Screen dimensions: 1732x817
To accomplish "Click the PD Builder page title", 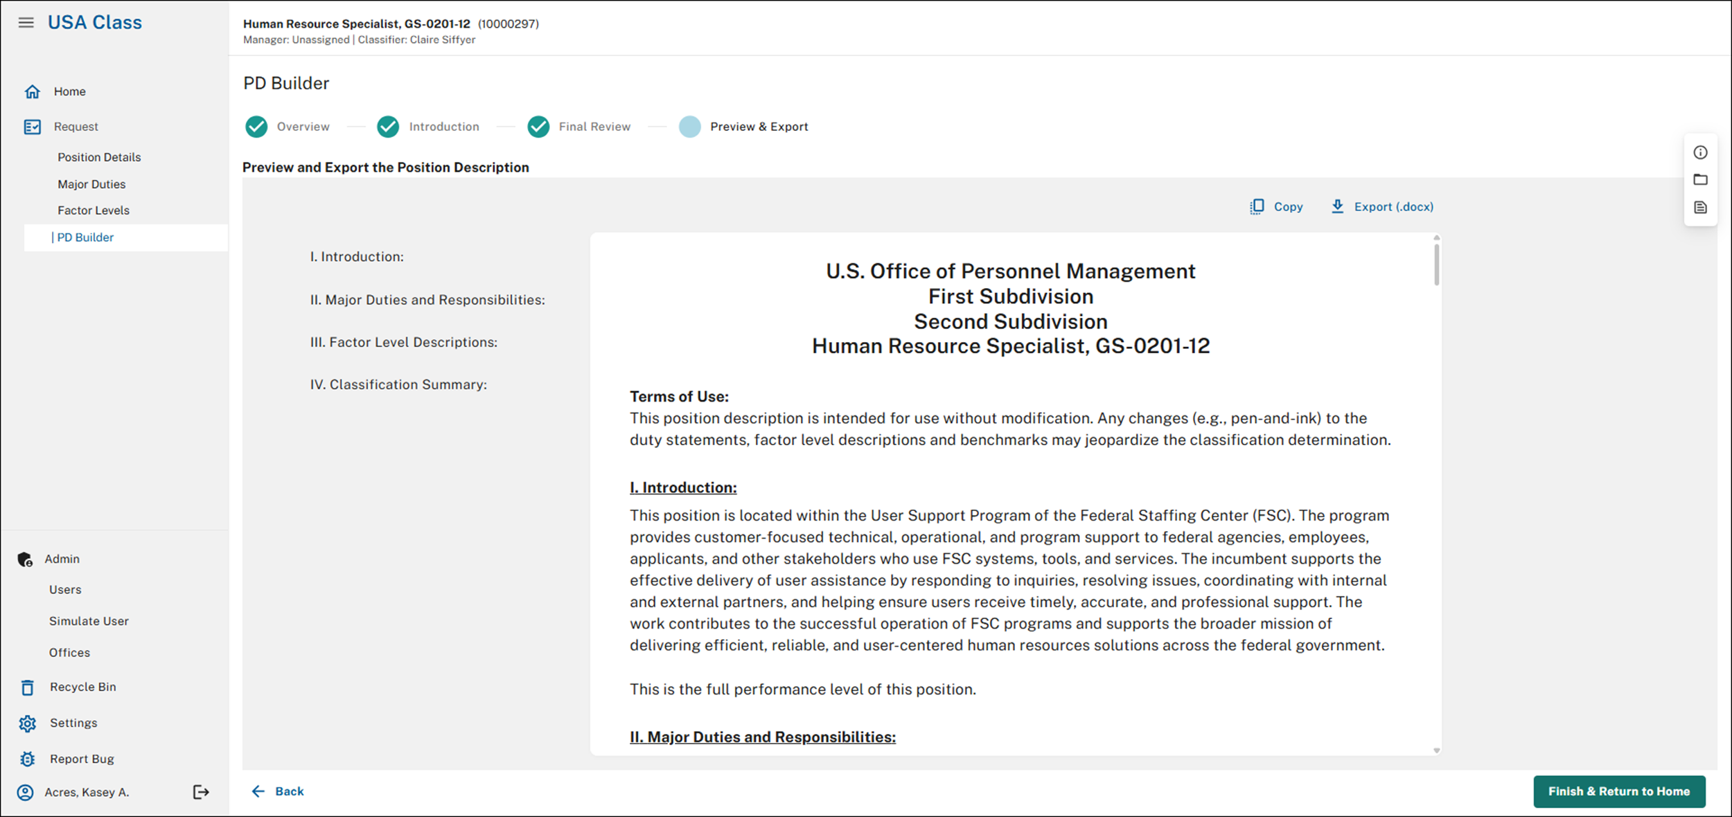I will click(286, 83).
